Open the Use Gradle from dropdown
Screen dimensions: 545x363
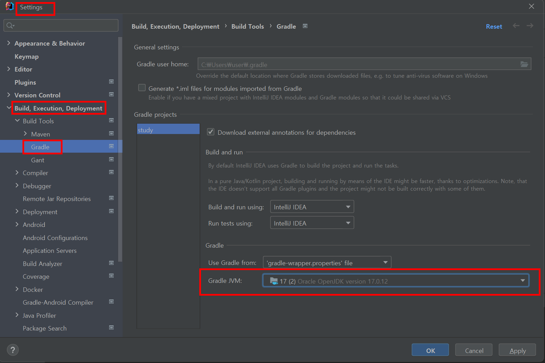[x=327, y=262]
